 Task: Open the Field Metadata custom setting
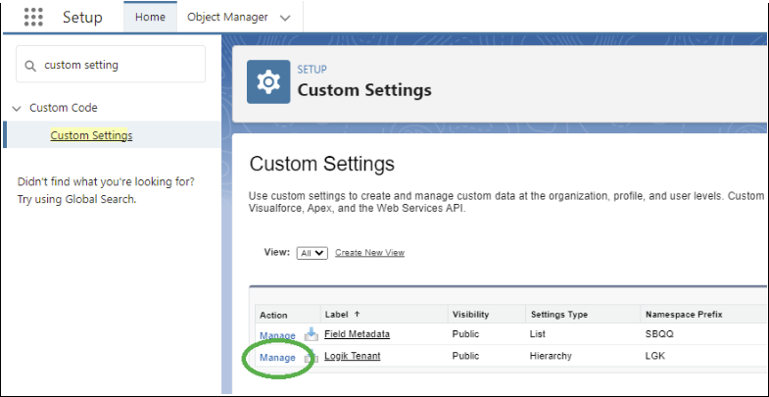(357, 334)
